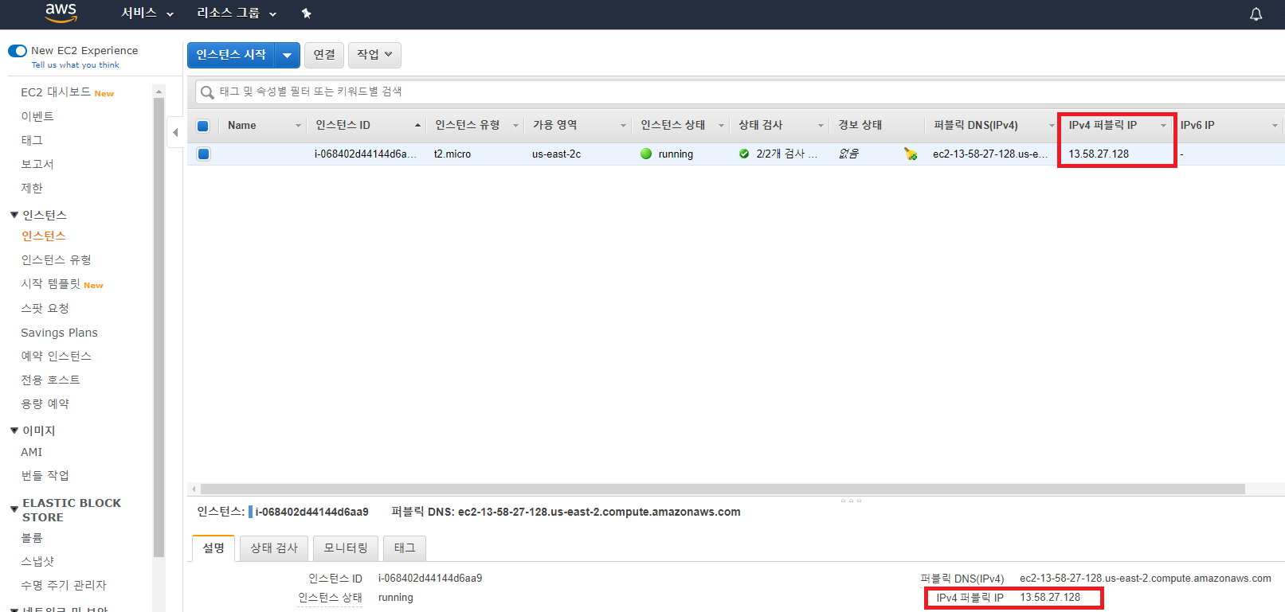The image size is (1285, 612).
Task: Open the IPv6 IP column dropdown arrow
Action: point(1275,126)
